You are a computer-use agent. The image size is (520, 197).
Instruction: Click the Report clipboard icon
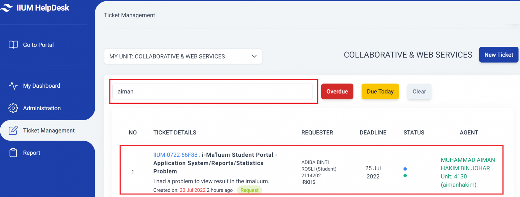[x=13, y=153]
